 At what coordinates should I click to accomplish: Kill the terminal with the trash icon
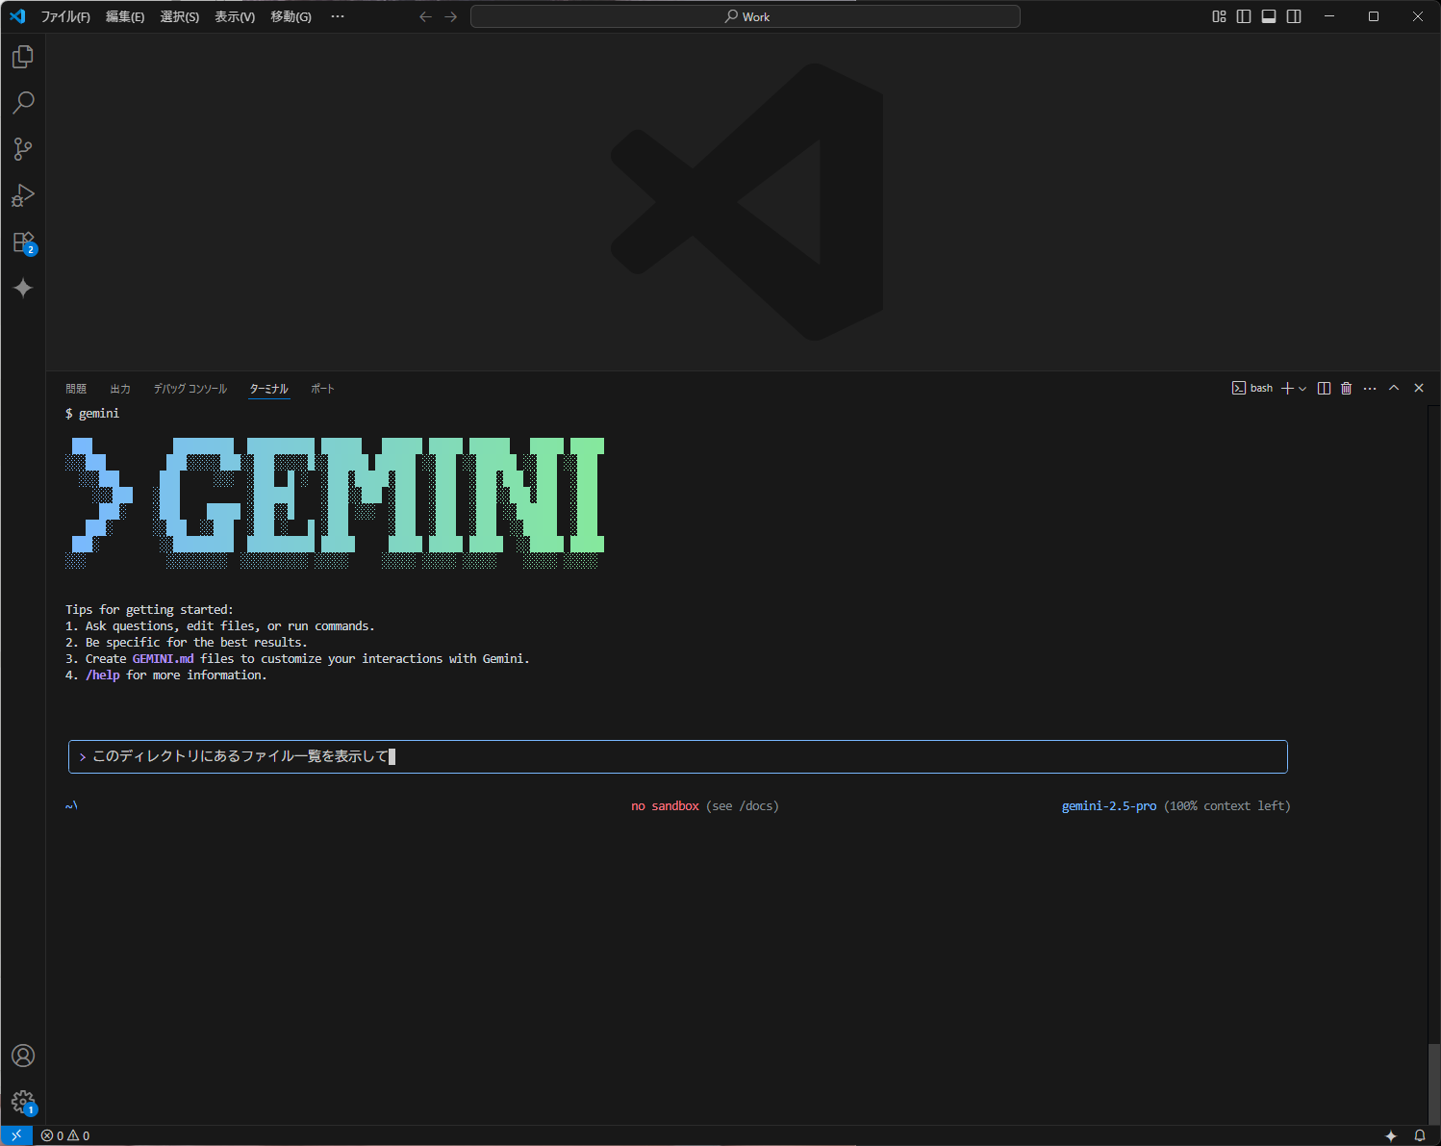tap(1346, 388)
